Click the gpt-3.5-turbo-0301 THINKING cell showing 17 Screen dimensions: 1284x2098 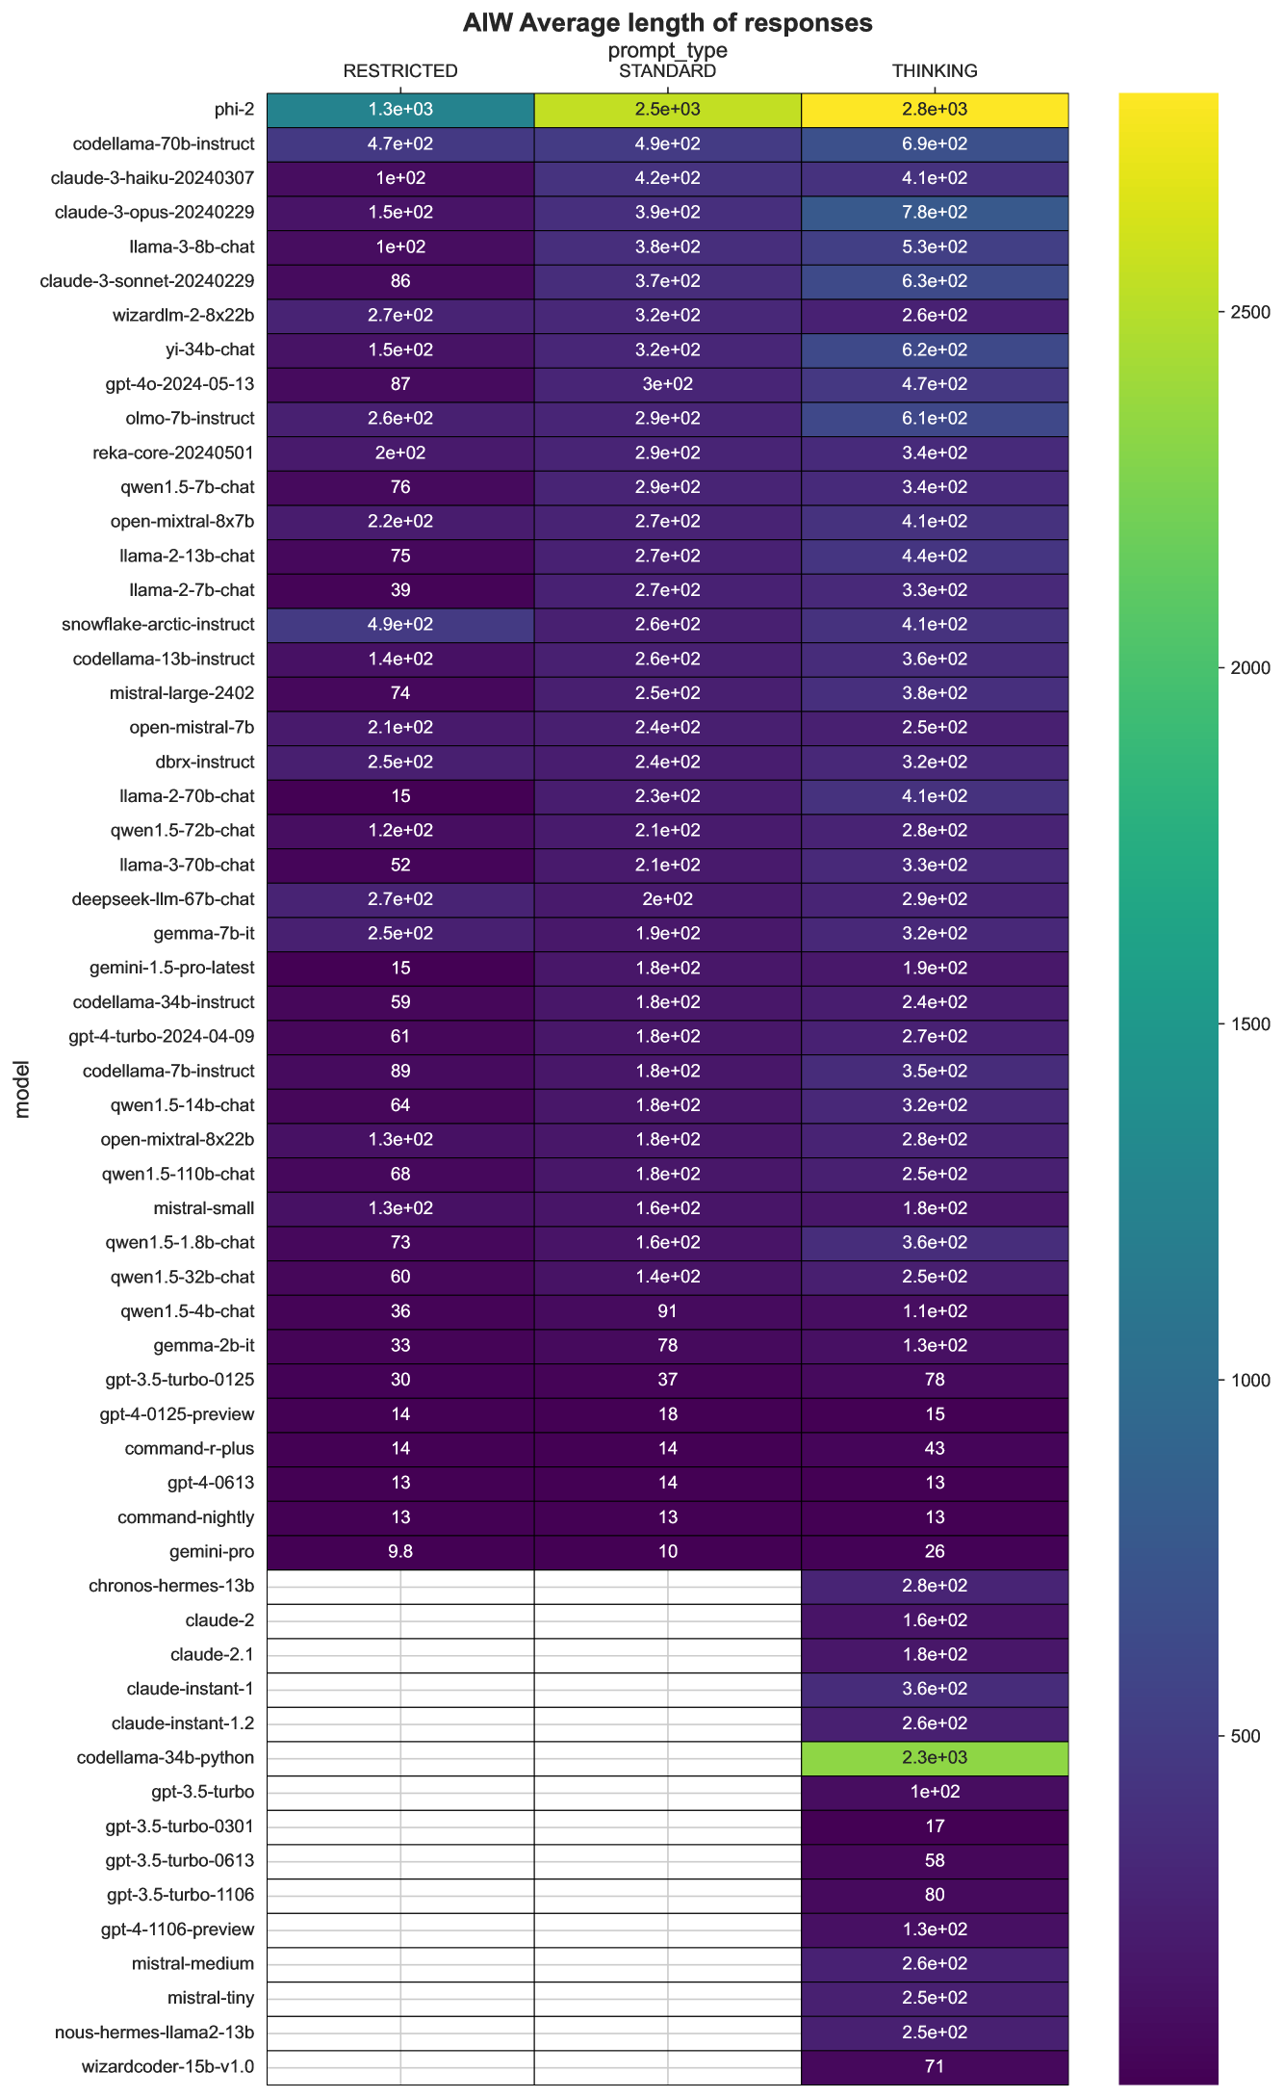coord(934,1826)
